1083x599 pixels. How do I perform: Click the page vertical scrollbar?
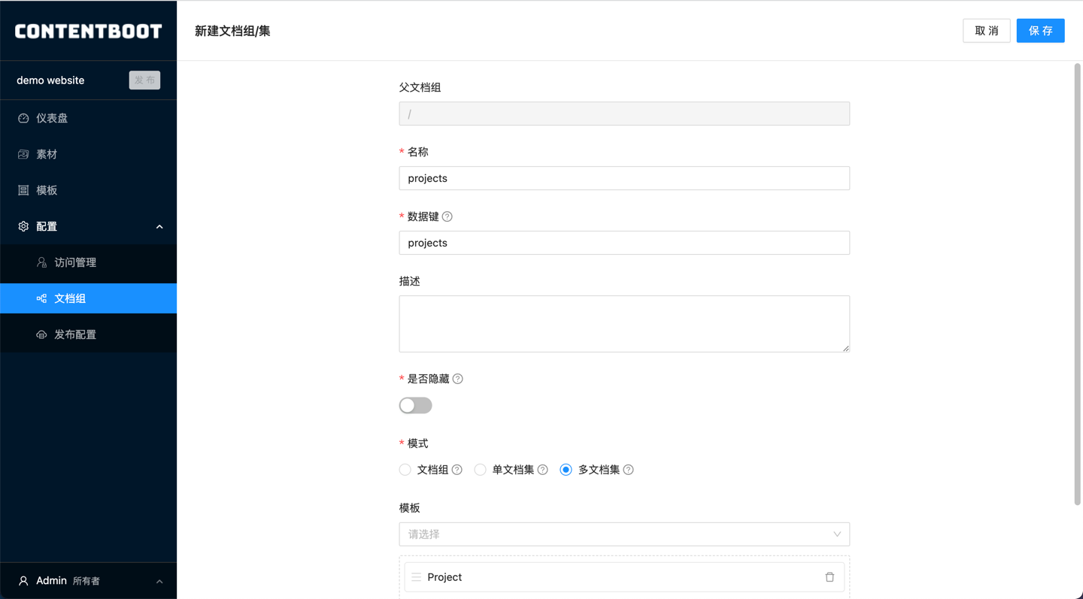click(x=1078, y=284)
